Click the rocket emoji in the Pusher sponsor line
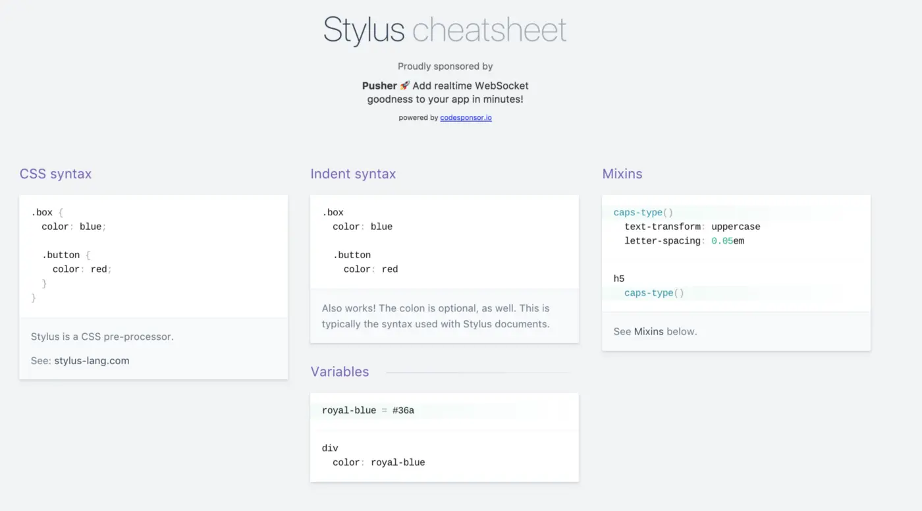The image size is (922, 511). [x=404, y=85]
